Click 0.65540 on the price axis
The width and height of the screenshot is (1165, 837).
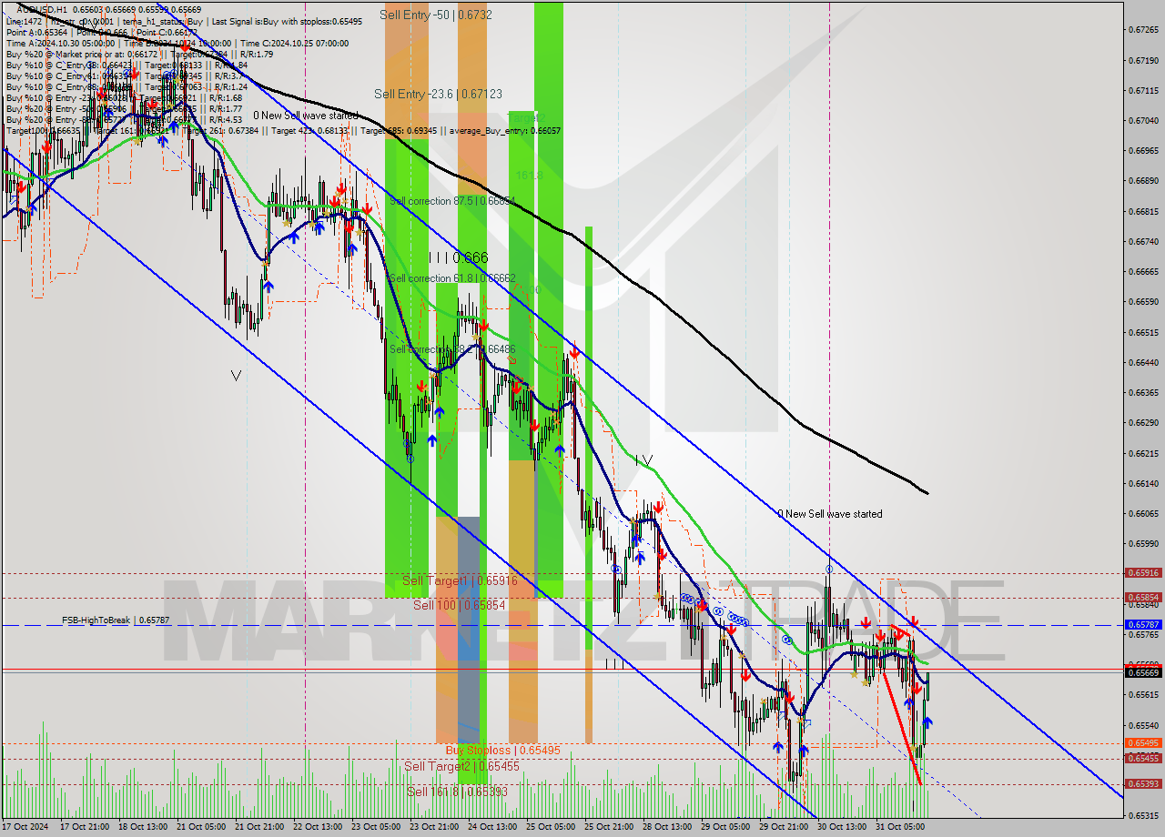(x=1142, y=725)
